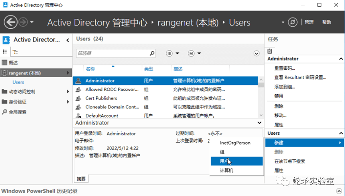Select Cert Publishers group row

[165, 98]
